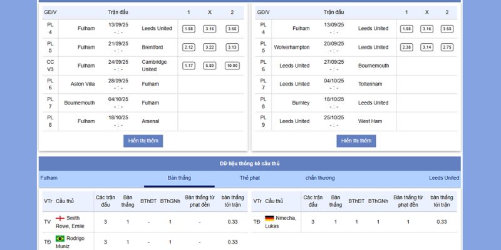Select the 2.12 odds for Fulham vs Brentford
Viewport: 501px width, 250px height.
[x=189, y=47]
